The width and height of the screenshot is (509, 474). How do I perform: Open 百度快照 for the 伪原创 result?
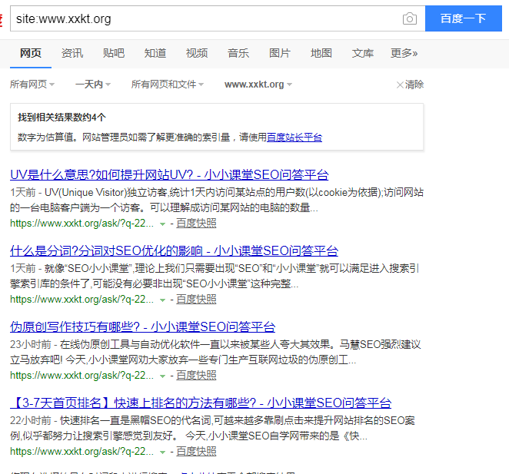click(196, 376)
